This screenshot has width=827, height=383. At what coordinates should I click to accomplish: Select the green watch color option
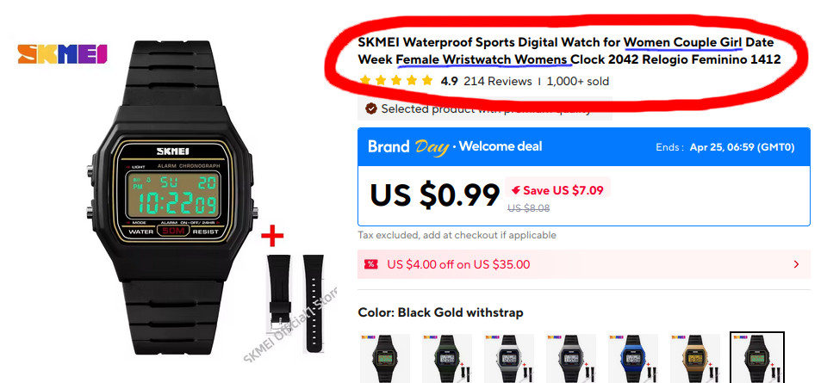[447, 358]
